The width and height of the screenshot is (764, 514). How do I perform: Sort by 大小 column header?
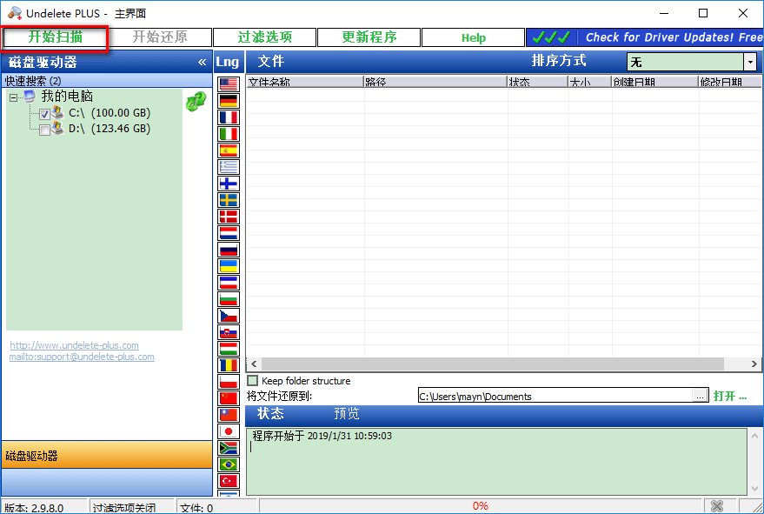(x=589, y=82)
